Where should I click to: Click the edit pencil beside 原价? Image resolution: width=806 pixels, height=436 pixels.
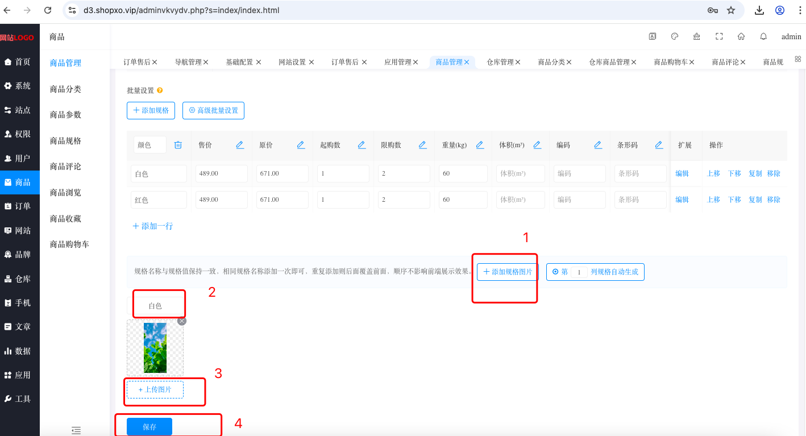click(301, 145)
